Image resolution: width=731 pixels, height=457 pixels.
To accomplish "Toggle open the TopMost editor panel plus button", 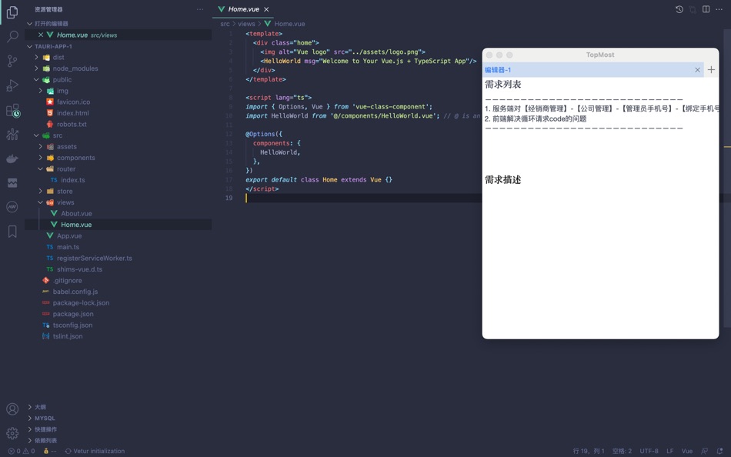I will 709,69.
